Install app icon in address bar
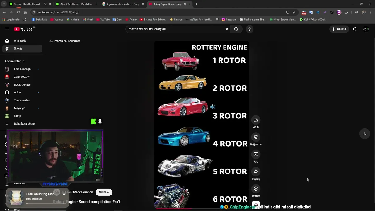 coord(288,12)
